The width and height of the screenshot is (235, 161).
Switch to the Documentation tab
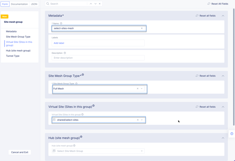point(19,4)
